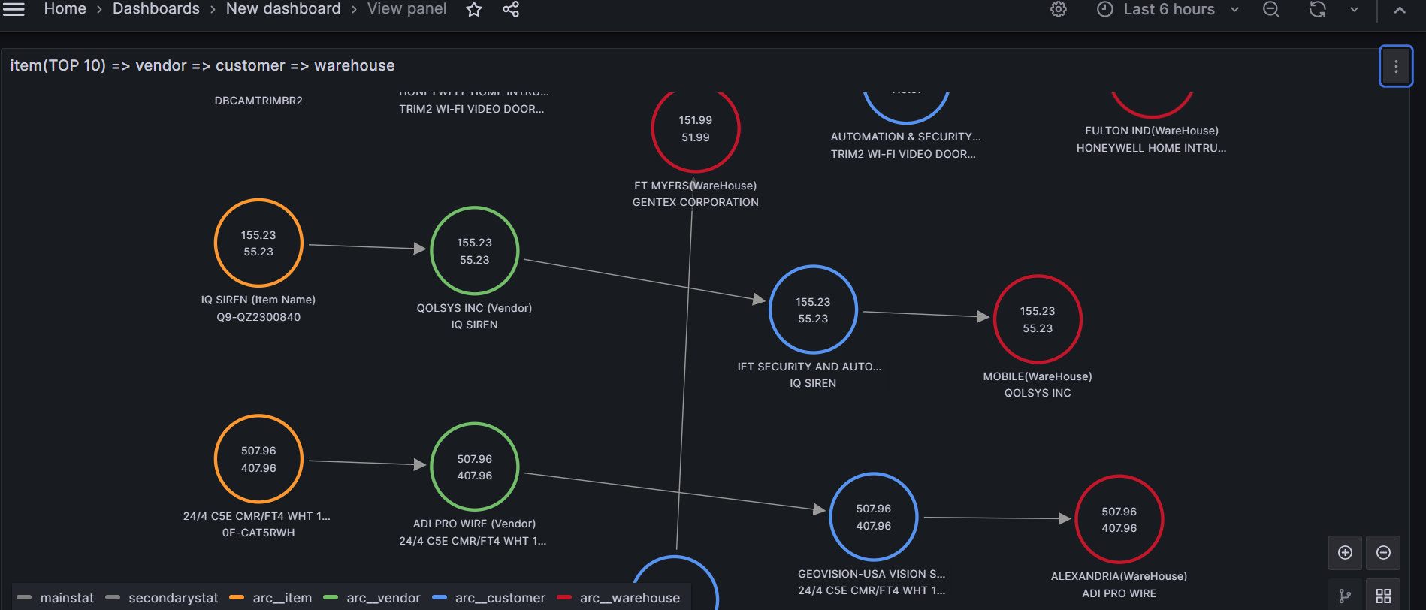Select the red MOBILE warehouse node
Image resolution: width=1426 pixels, height=610 pixels.
[x=1038, y=319]
